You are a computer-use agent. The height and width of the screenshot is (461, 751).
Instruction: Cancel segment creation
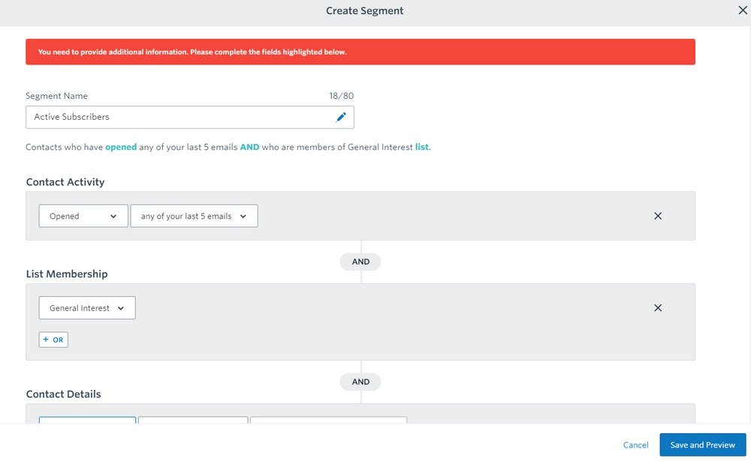click(635, 445)
